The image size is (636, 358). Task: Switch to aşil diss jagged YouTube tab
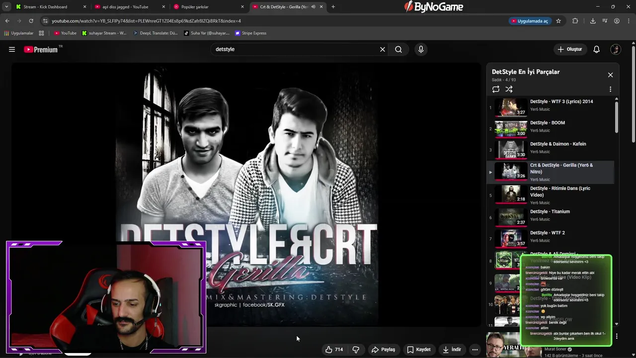(x=129, y=7)
